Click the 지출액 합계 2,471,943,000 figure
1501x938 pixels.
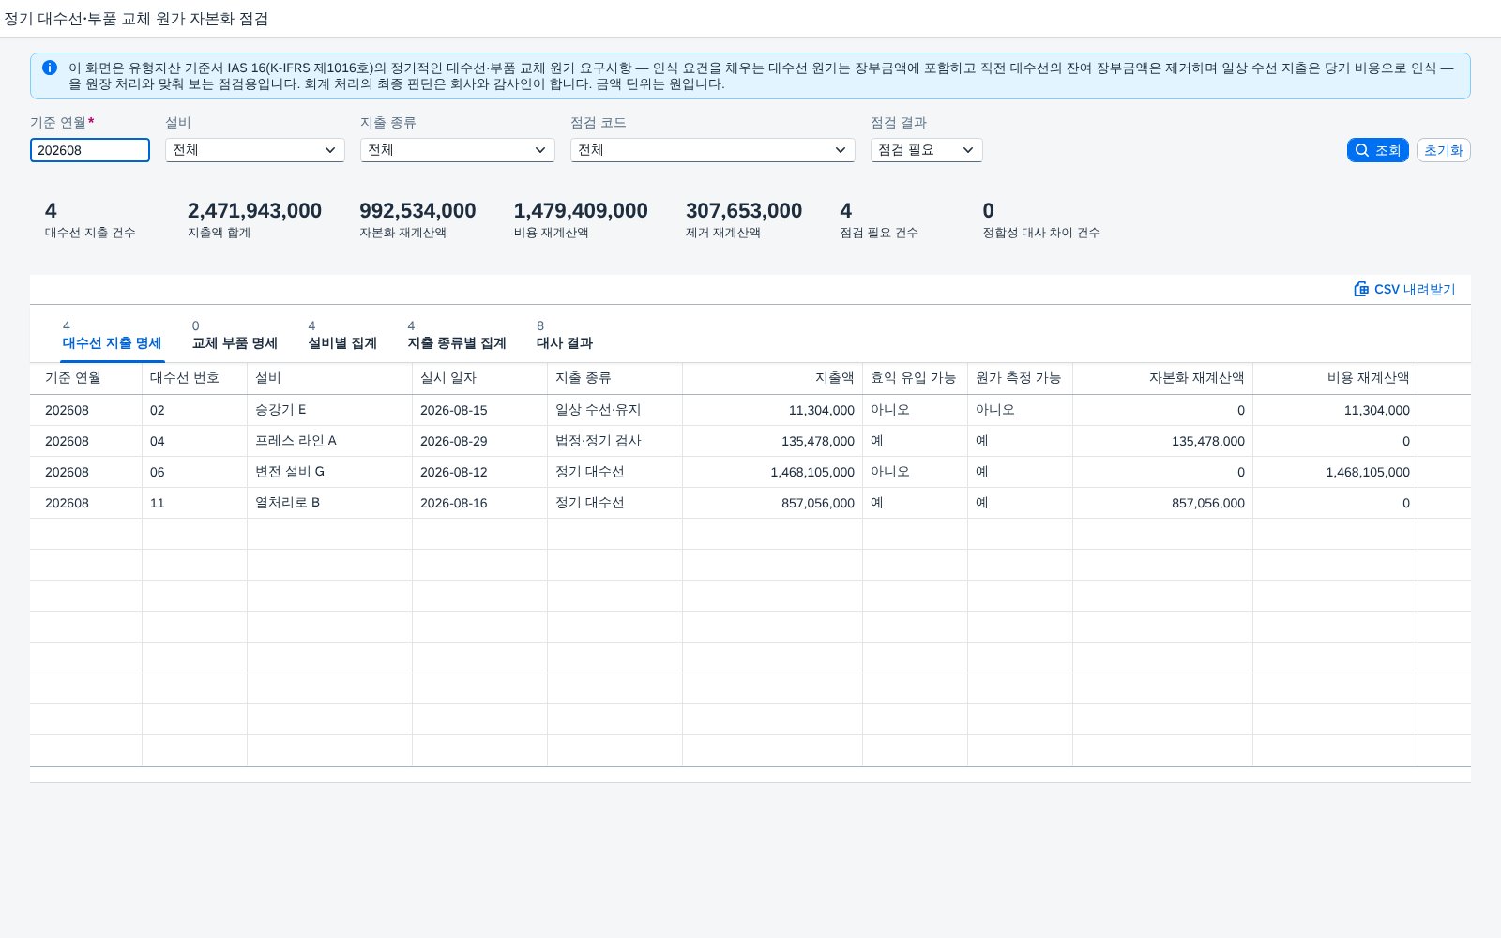254,211
